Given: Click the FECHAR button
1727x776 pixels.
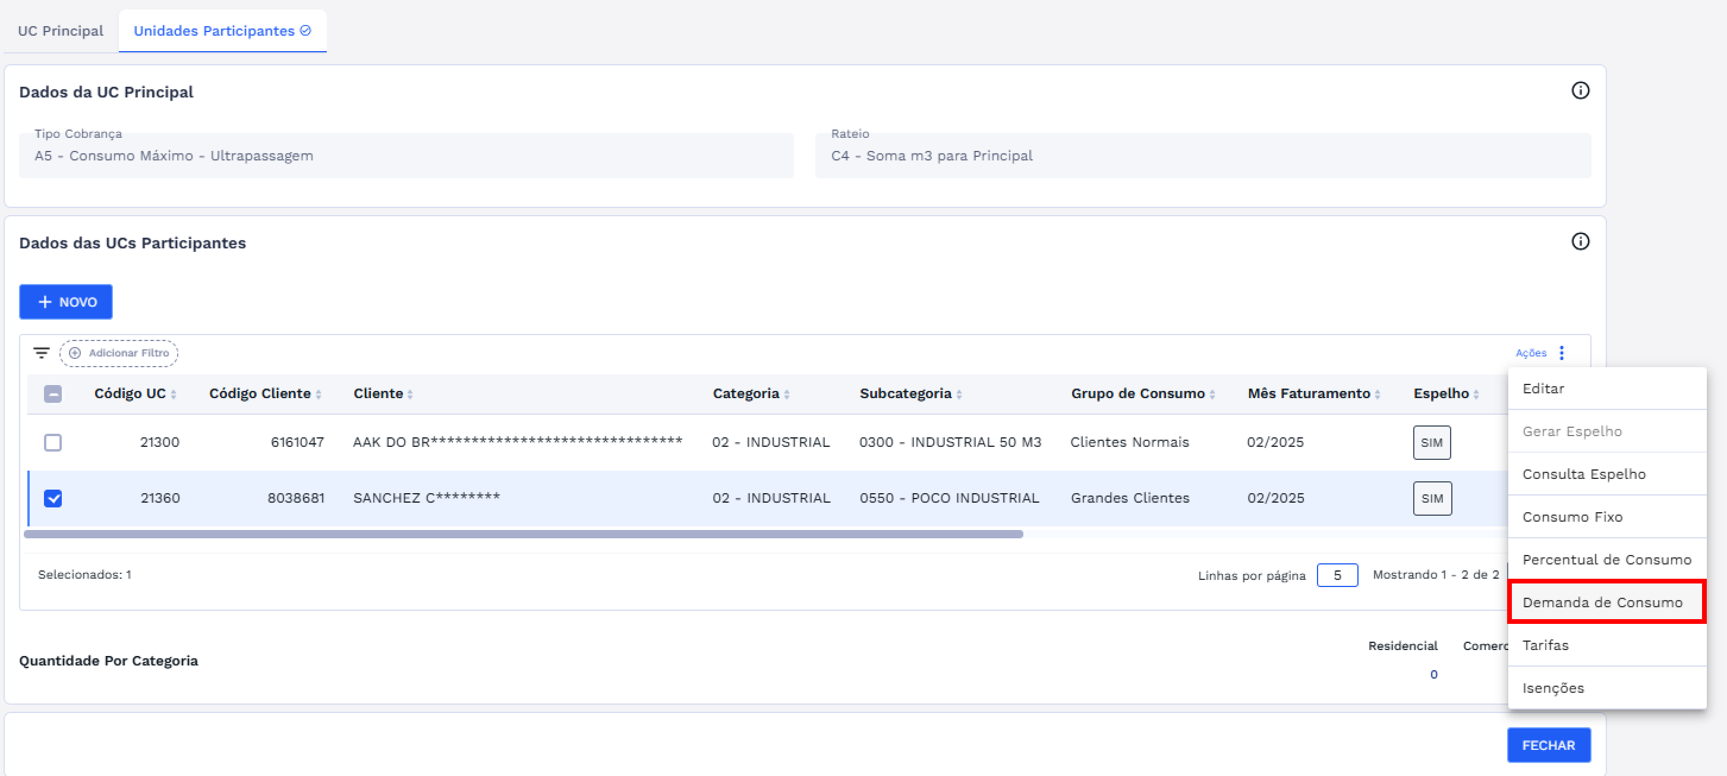Looking at the screenshot, I should pos(1548,745).
